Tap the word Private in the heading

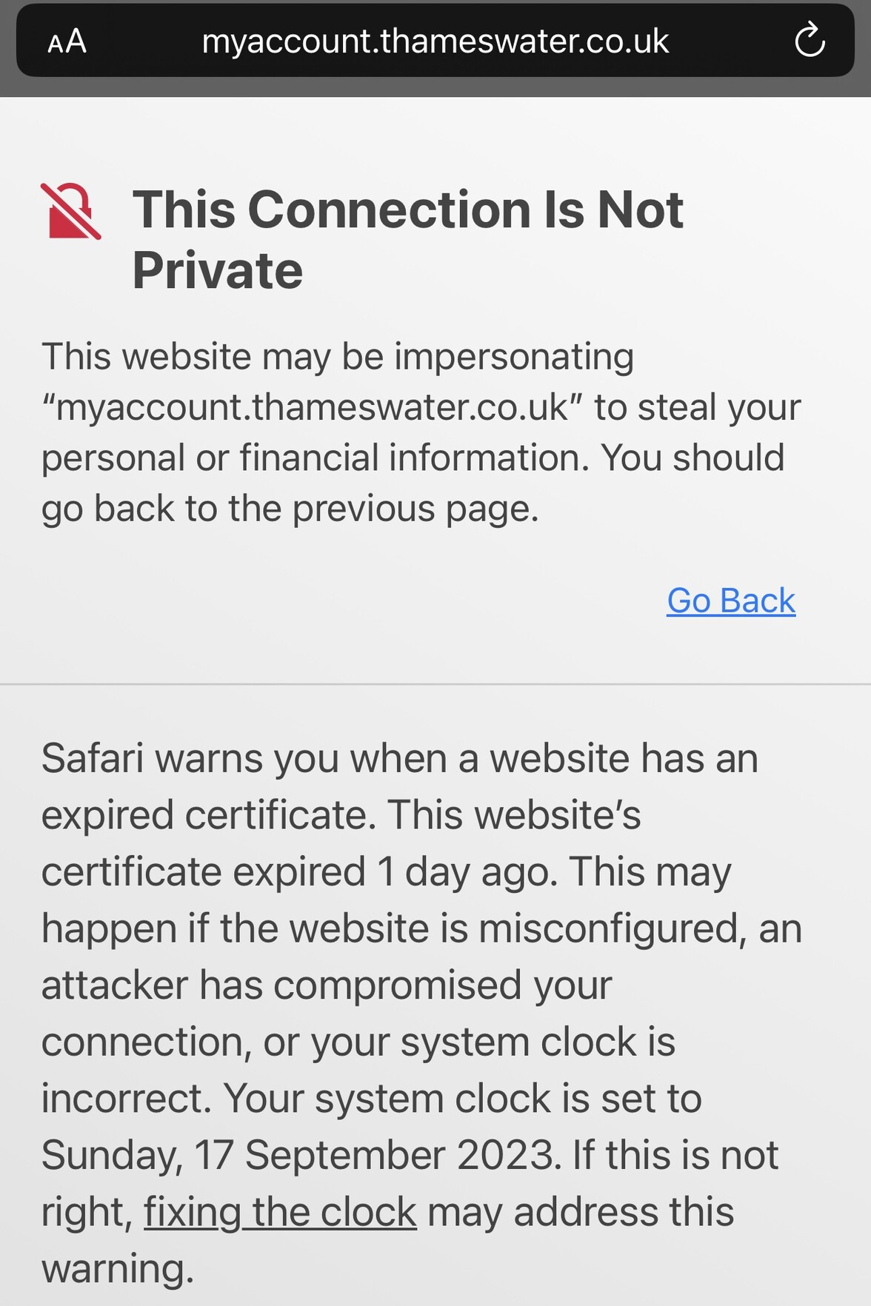pos(218,270)
